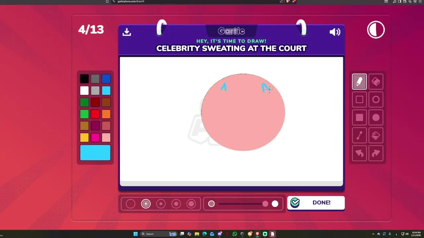Open Brave browser from the taskbar
Viewport: 424px width, 238px height.
tap(257, 234)
